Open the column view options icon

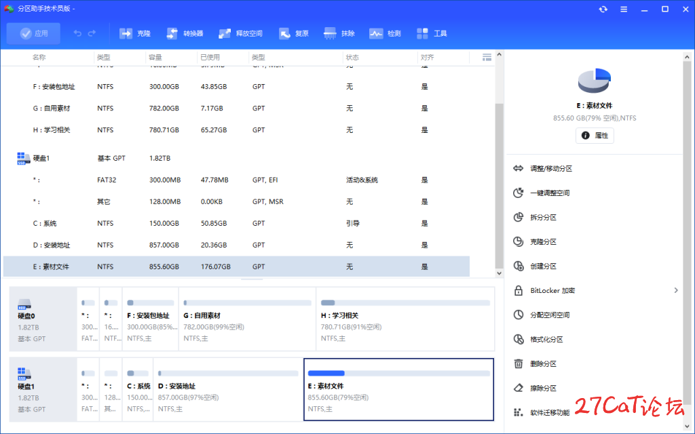click(x=487, y=58)
